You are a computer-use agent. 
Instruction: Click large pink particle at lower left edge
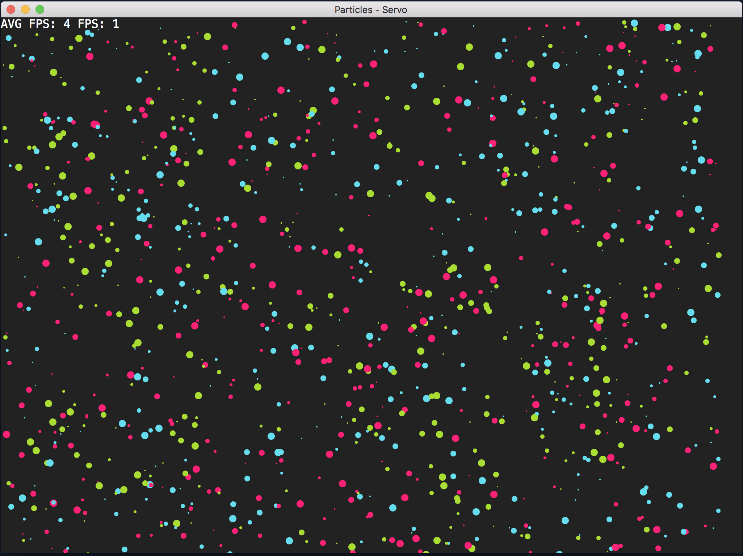(7, 434)
